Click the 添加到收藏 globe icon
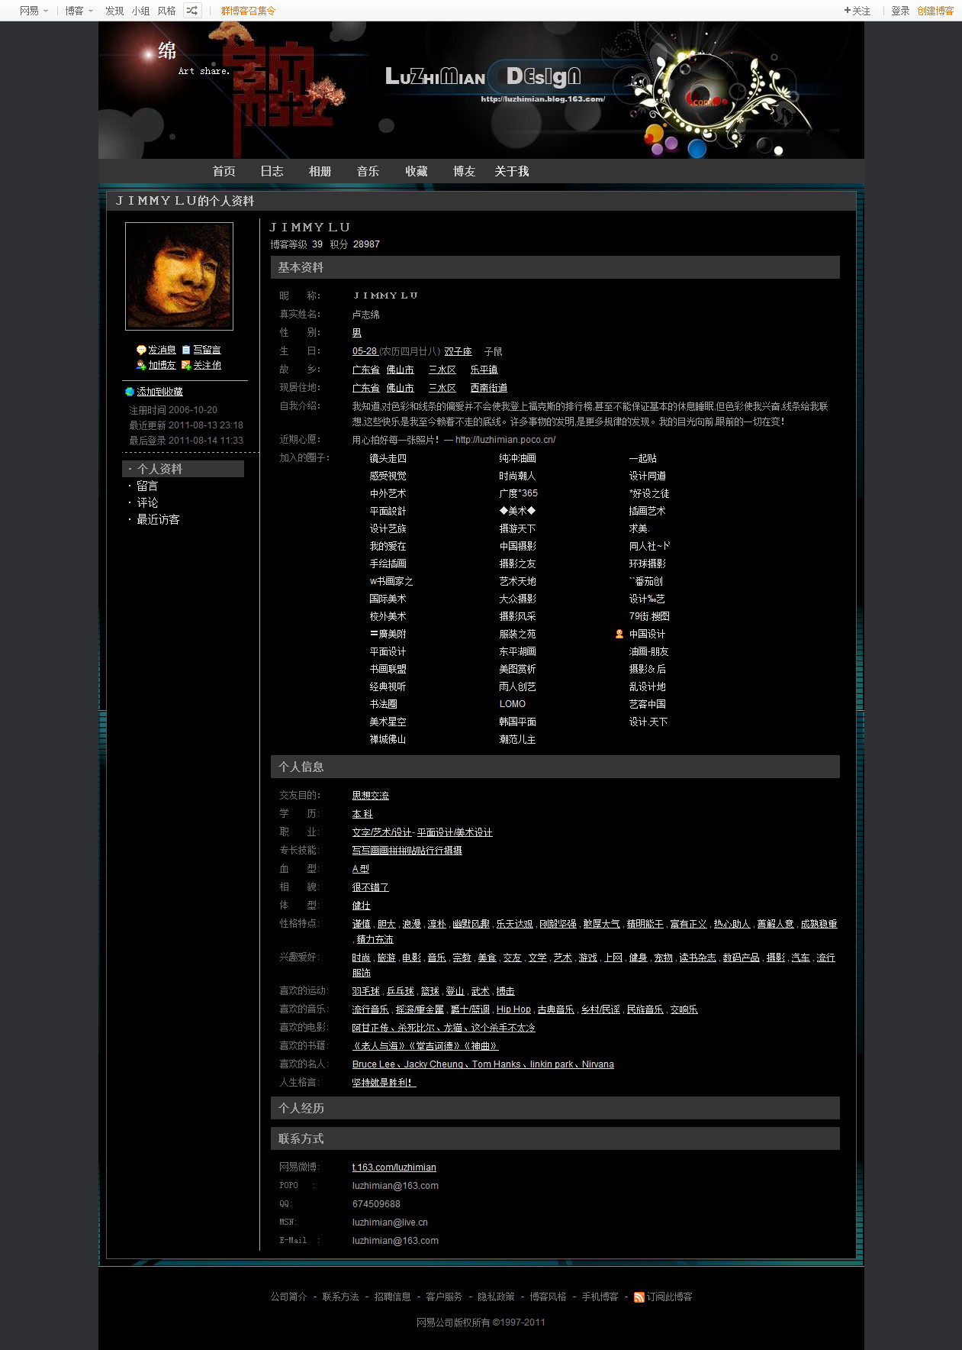This screenshot has width=962, height=1350. click(130, 392)
